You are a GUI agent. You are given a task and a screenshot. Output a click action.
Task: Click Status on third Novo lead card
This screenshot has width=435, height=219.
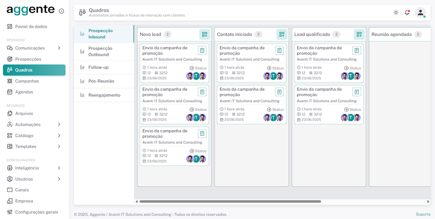click(198, 151)
